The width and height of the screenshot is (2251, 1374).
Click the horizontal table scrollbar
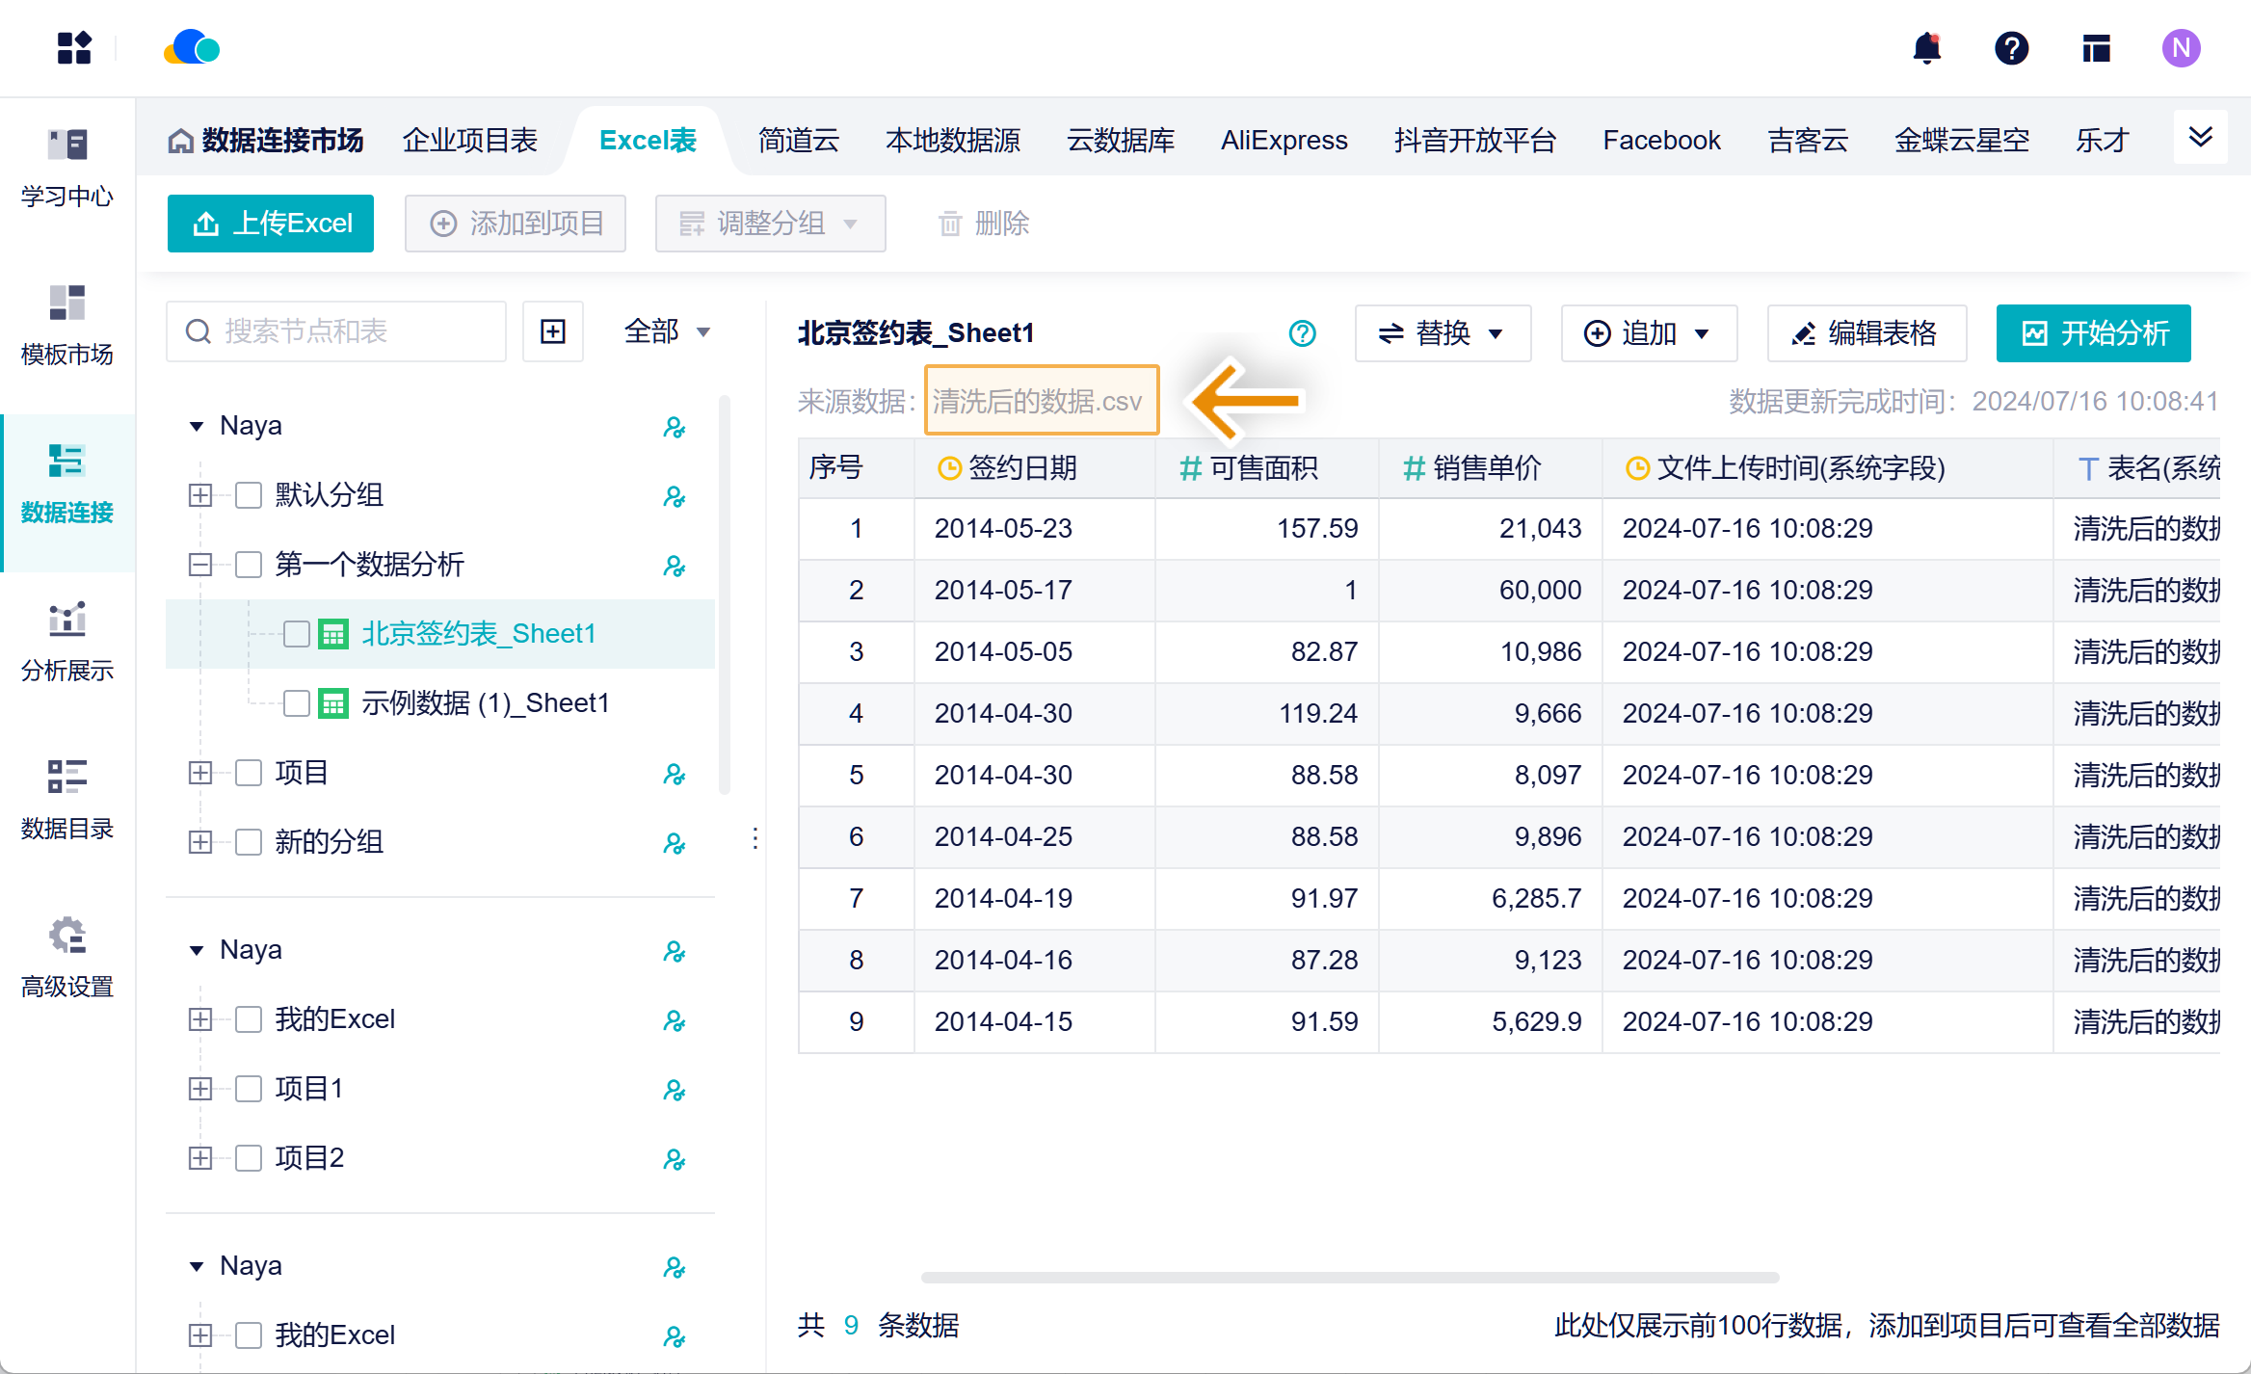click(x=1349, y=1278)
